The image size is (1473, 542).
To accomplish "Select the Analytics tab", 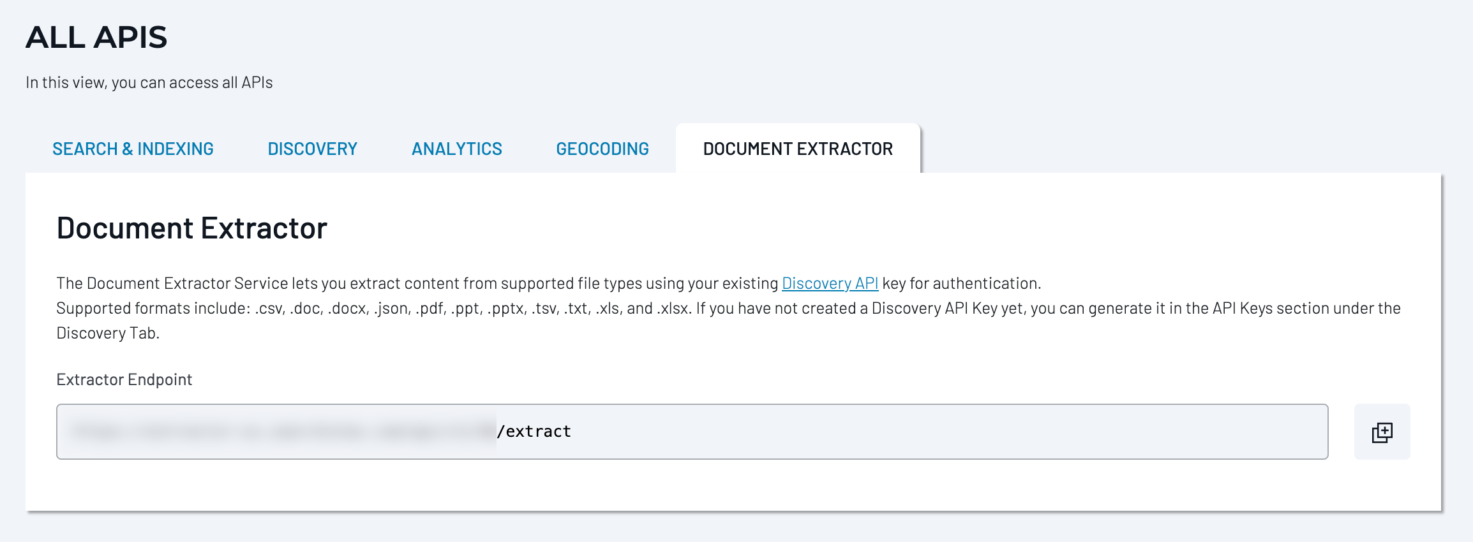I will click(x=456, y=149).
